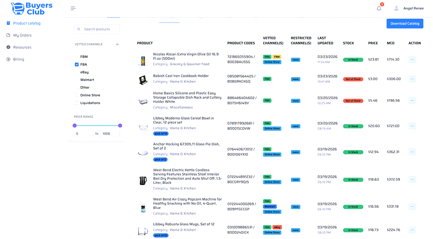Open West Bend Air Crazy Popcorn Machine product
The height and width of the screenshot is (239, 433).
(x=187, y=203)
